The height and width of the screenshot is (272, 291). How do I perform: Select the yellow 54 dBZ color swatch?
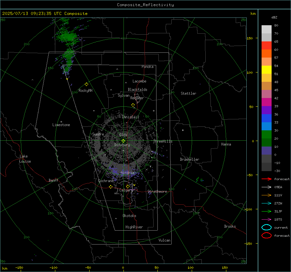point(266,70)
